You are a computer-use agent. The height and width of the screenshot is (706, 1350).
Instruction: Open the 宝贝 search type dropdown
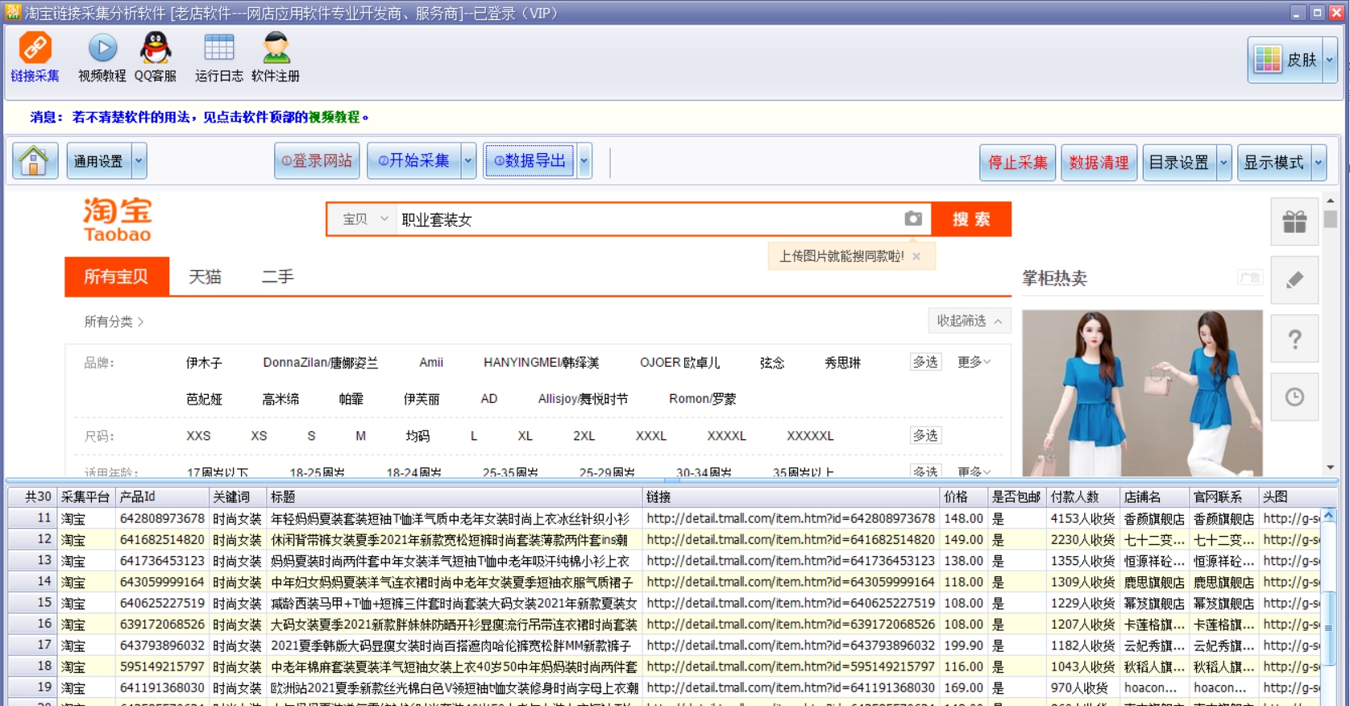pyautogui.click(x=365, y=219)
